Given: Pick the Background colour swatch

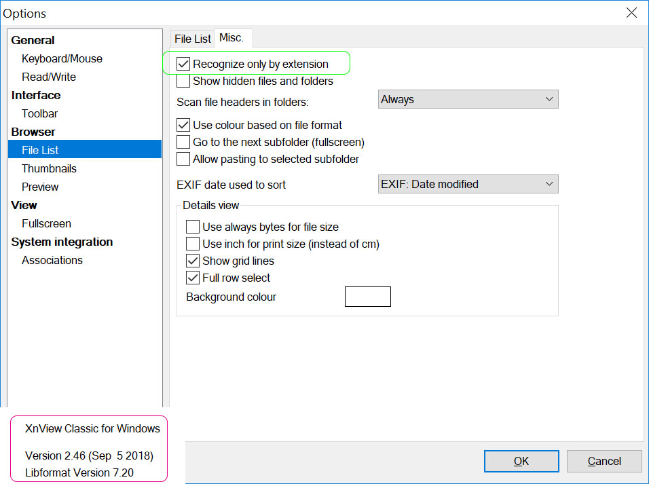Looking at the screenshot, I should [367, 297].
